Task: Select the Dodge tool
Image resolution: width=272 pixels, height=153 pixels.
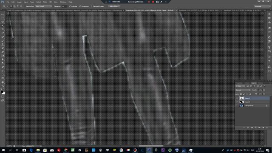Action: (3, 63)
